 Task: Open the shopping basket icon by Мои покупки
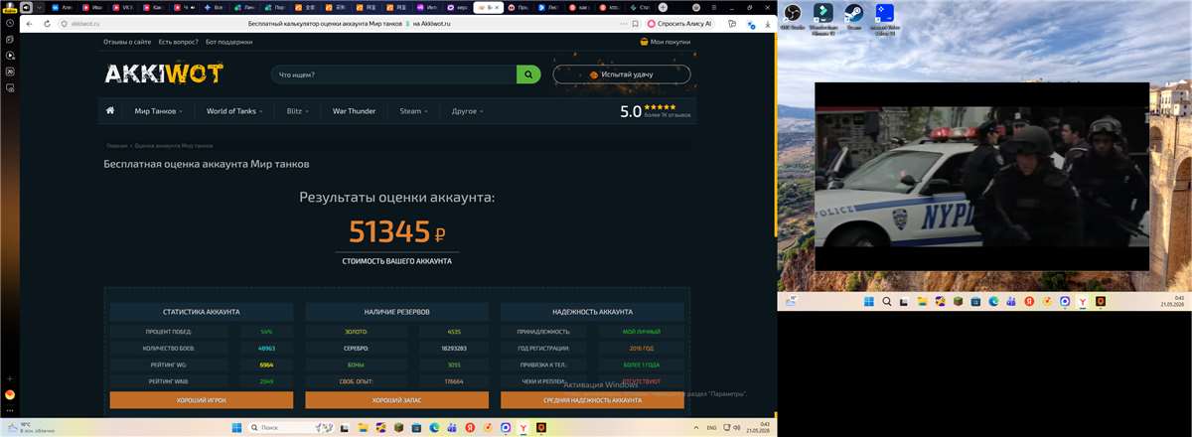tap(645, 43)
